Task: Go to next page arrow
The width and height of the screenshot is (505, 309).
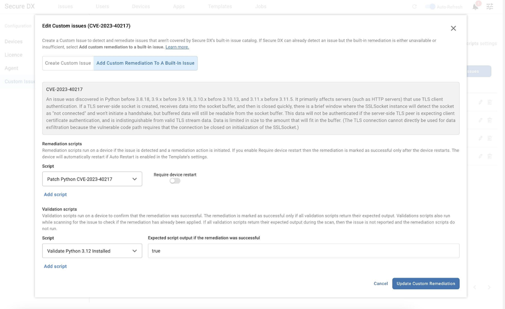Action: [489, 287]
